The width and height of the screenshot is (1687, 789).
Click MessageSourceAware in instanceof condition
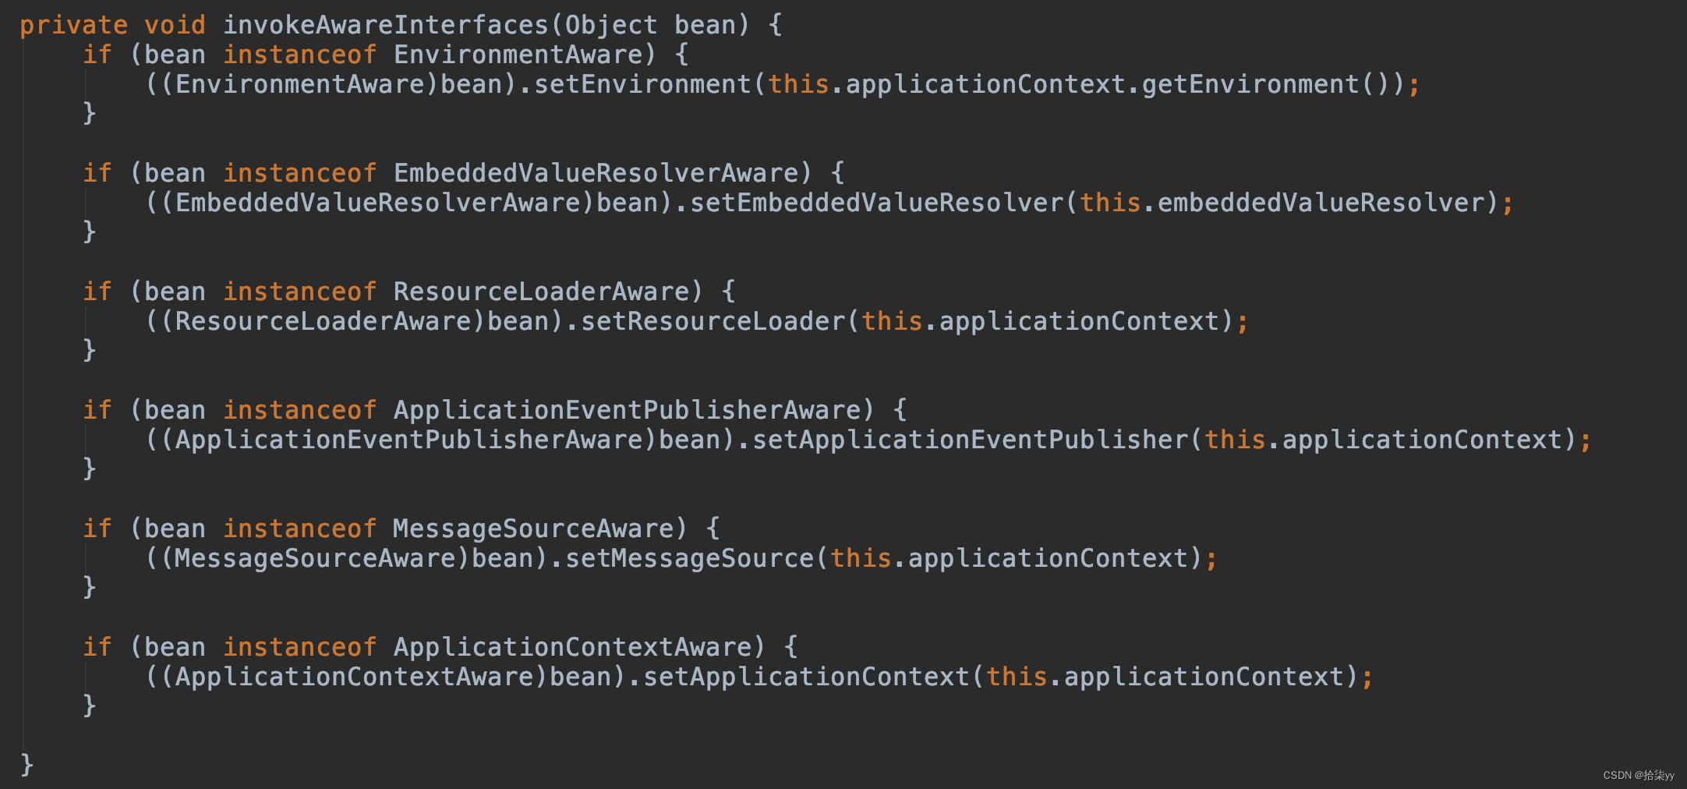[x=534, y=529]
